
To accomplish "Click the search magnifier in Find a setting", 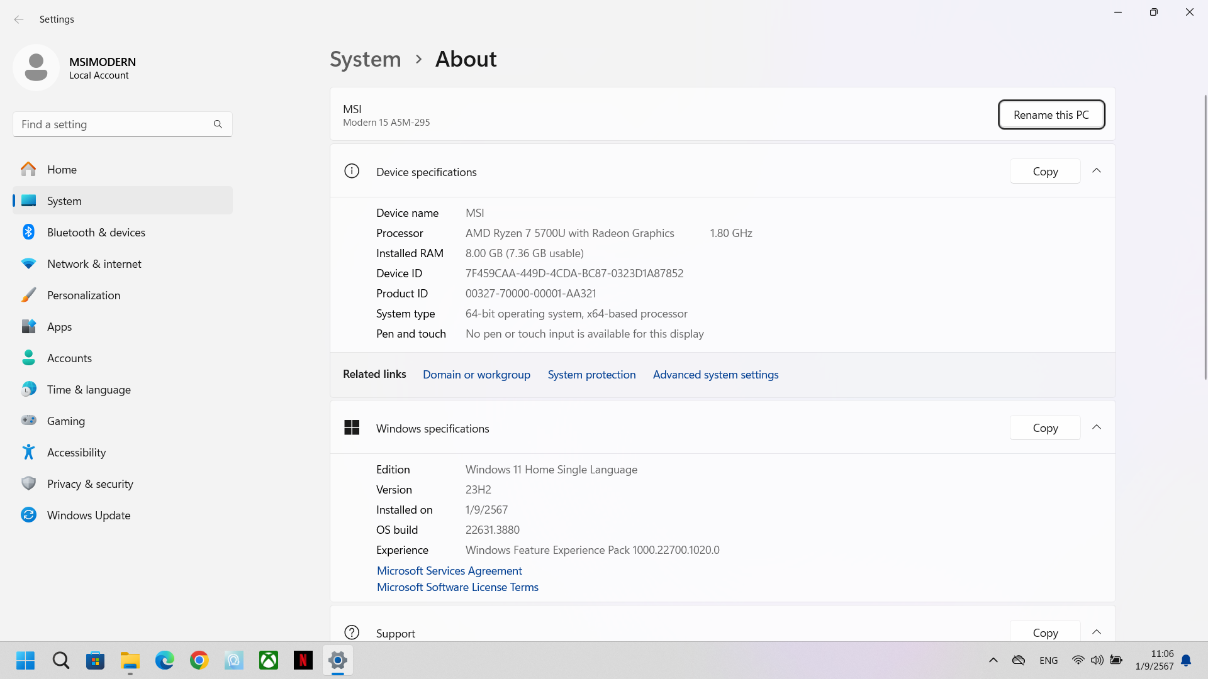I will [x=218, y=124].
